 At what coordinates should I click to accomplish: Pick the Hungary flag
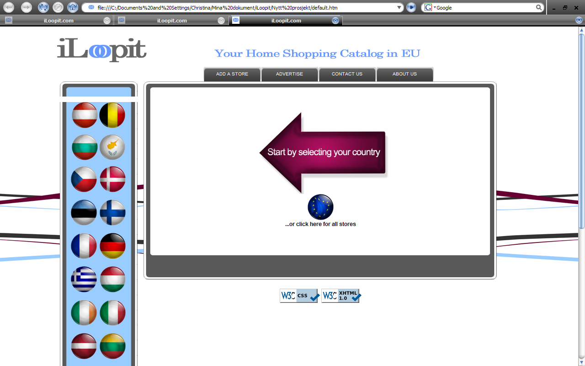point(112,279)
